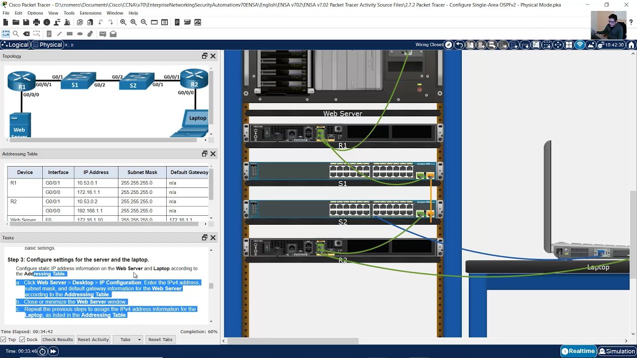
Task: Copy selection with copy icon
Action: [x=80, y=22]
